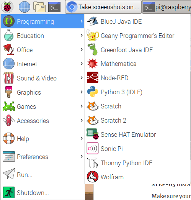
Task: Expand the Games submenu arrow
Action: 82,106
